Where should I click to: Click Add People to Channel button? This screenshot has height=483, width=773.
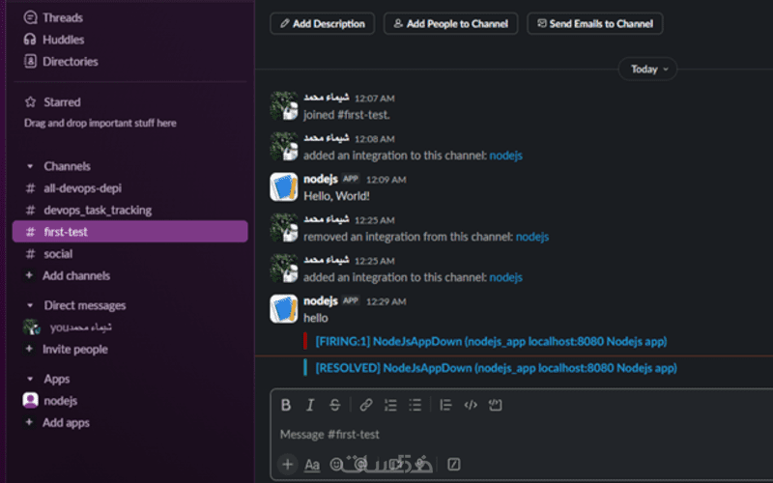coord(450,23)
